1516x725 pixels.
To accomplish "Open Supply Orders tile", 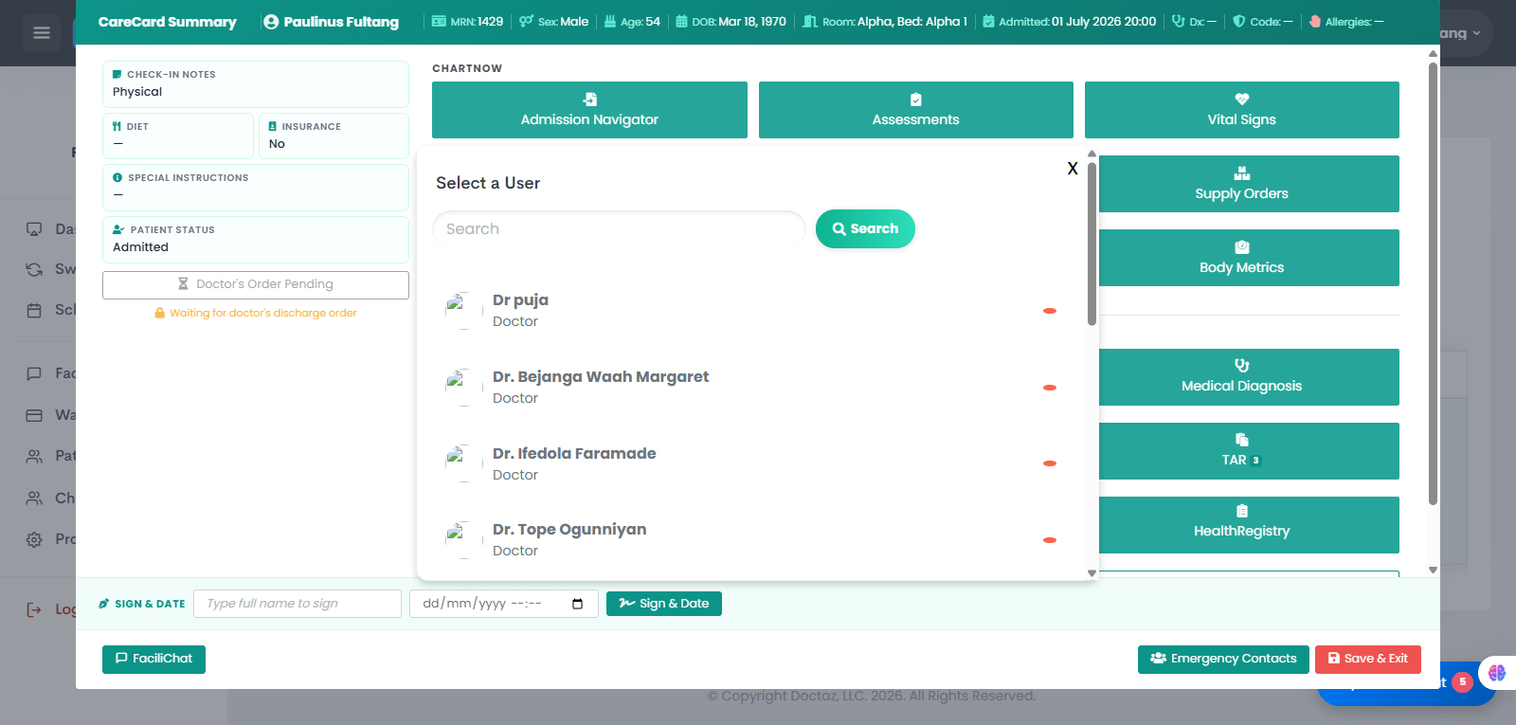I will (x=1249, y=184).
